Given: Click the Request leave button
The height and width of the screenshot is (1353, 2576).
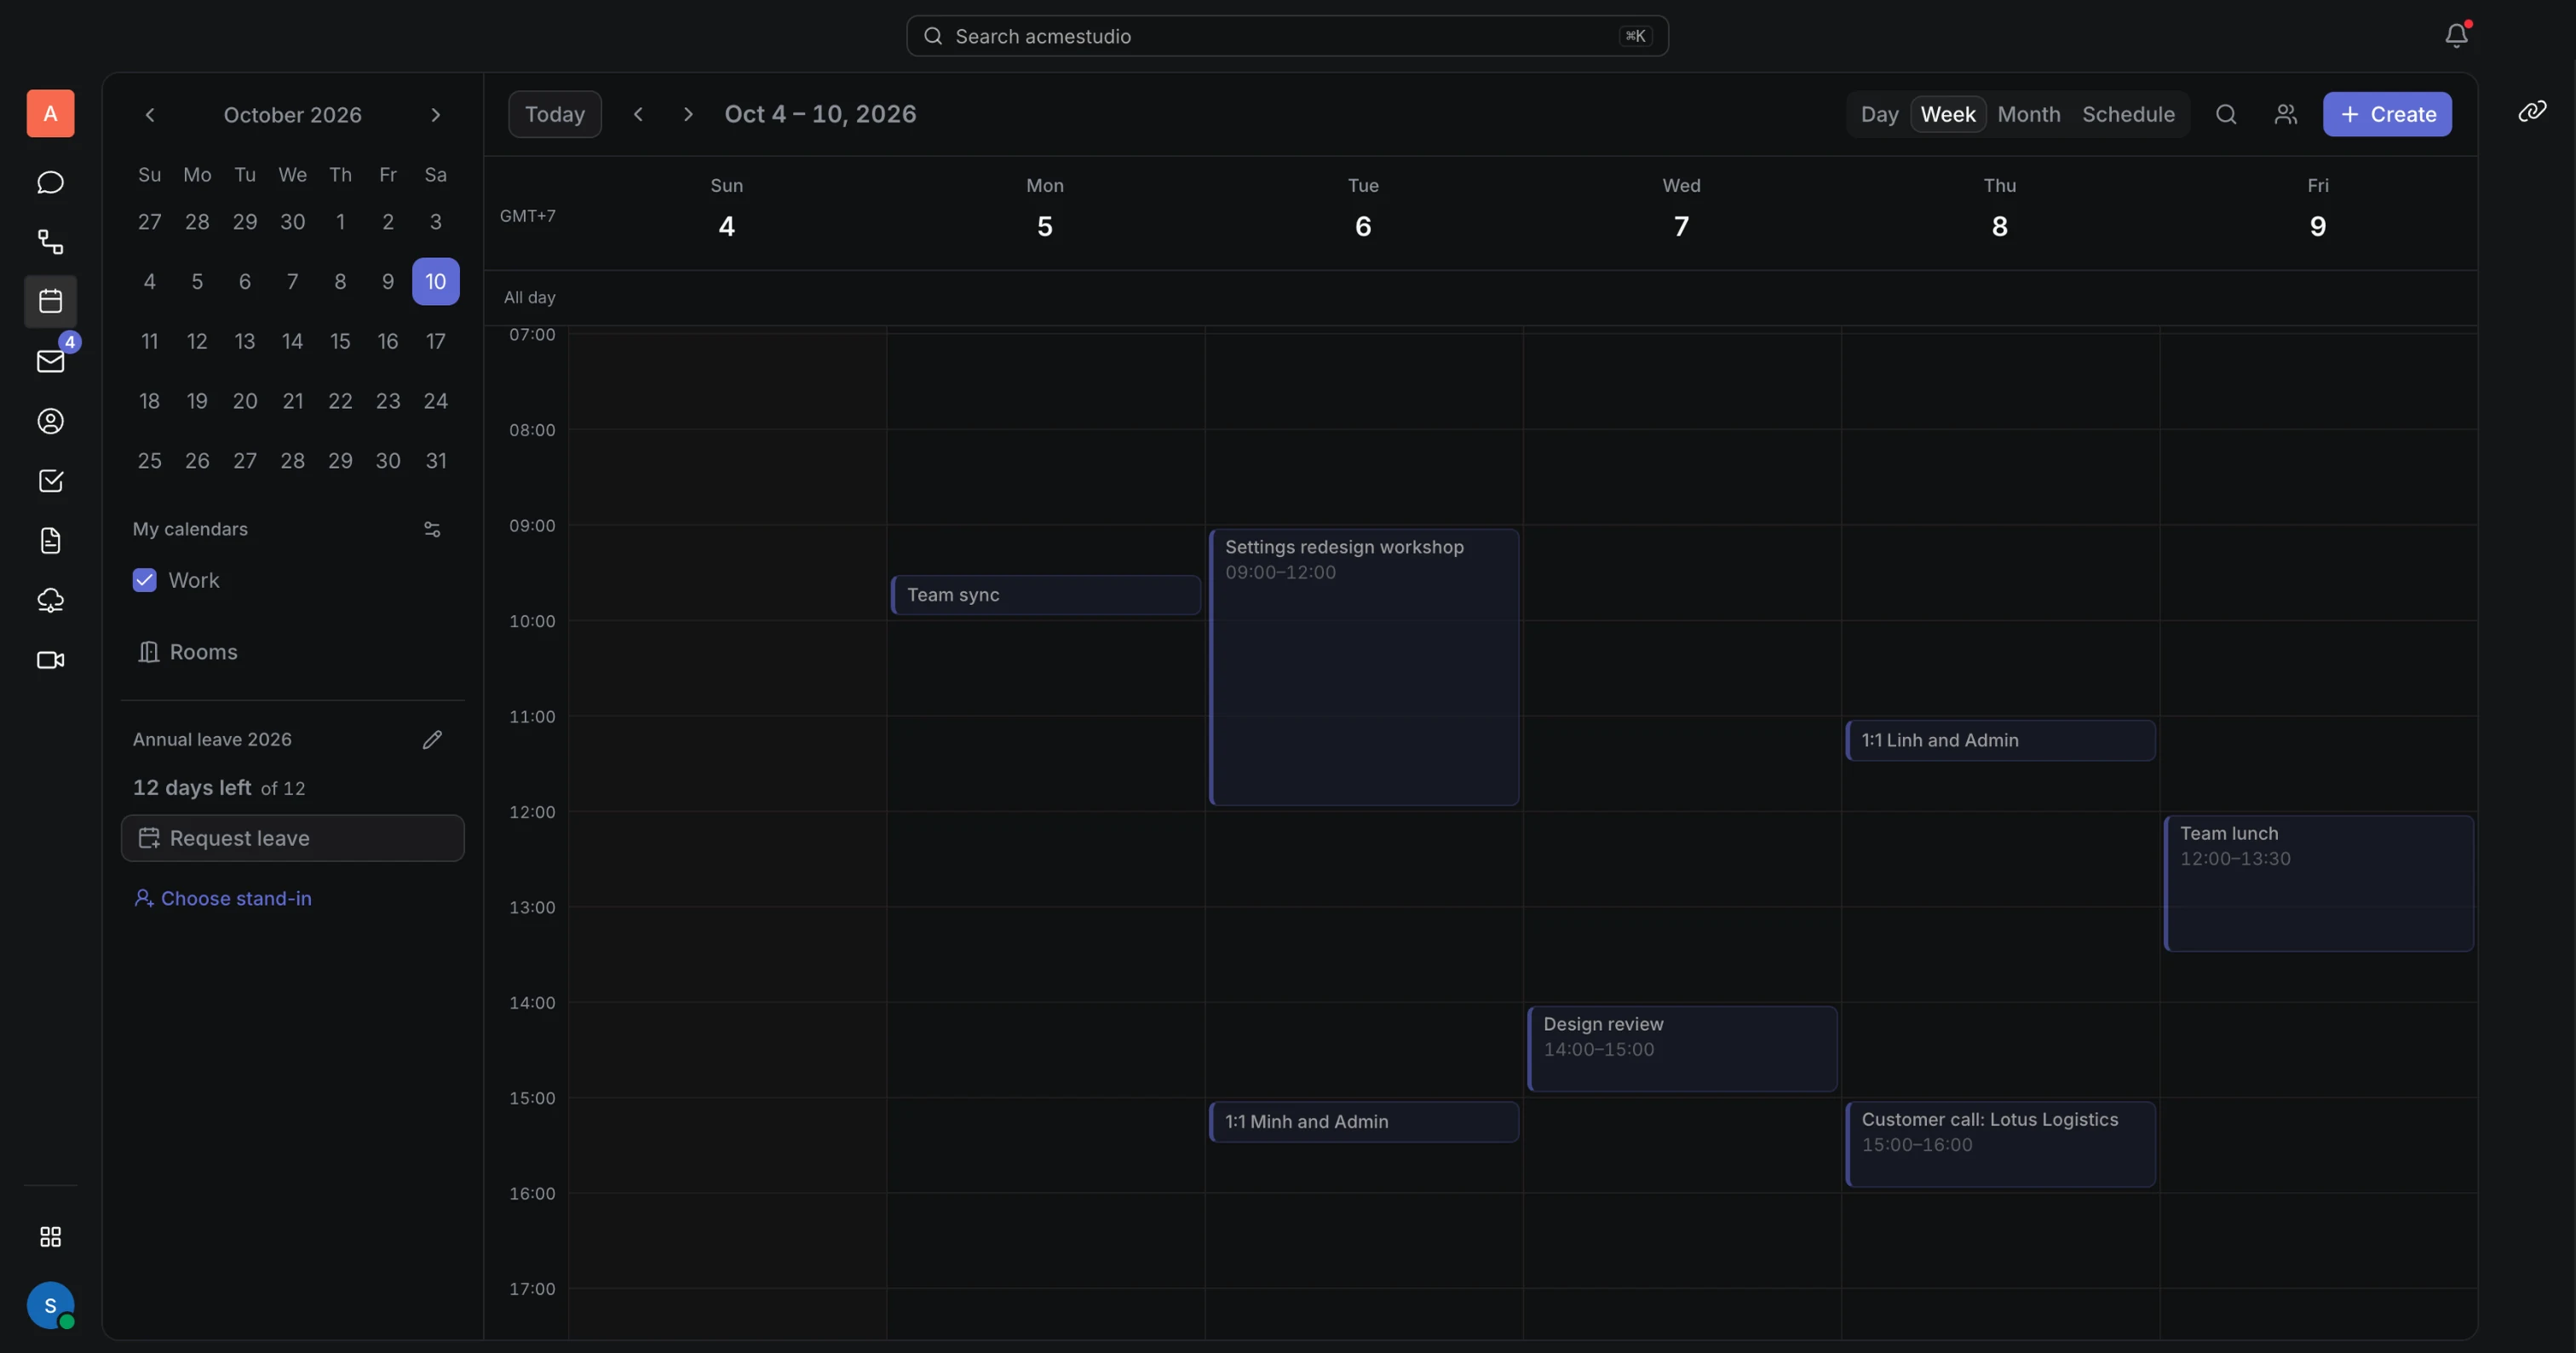Looking at the screenshot, I should [293, 838].
